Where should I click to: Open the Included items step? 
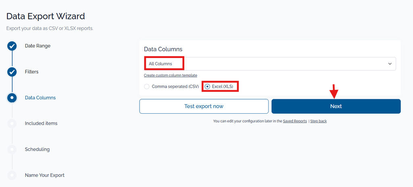click(41, 123)
